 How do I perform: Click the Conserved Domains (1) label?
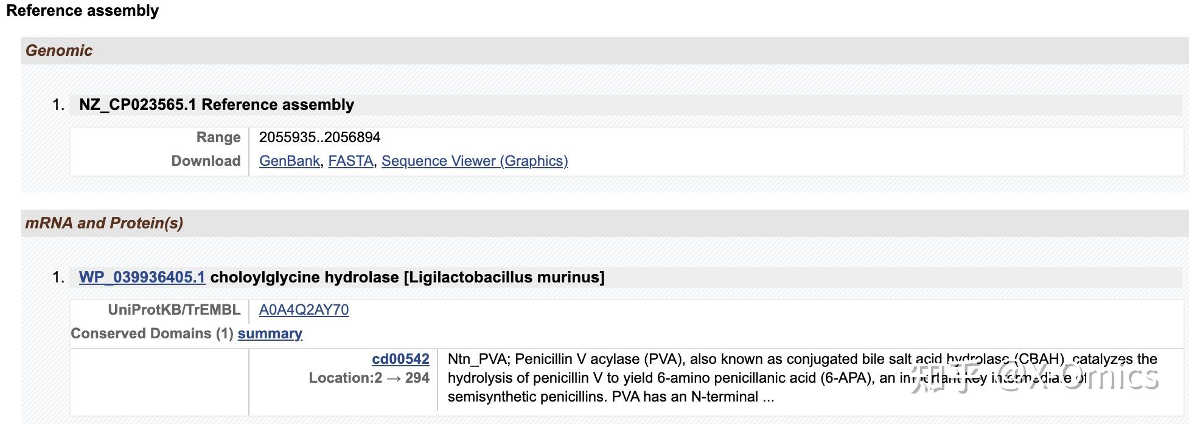(x=152, y=333)
